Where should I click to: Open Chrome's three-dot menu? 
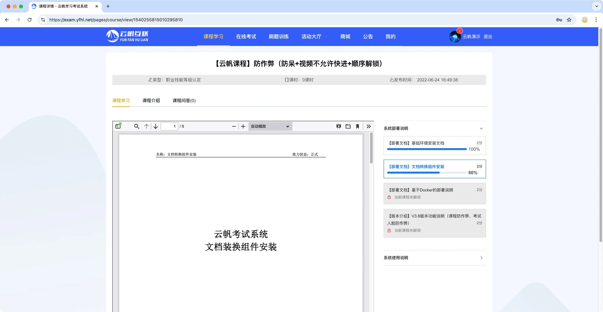(x=596, y=20)
